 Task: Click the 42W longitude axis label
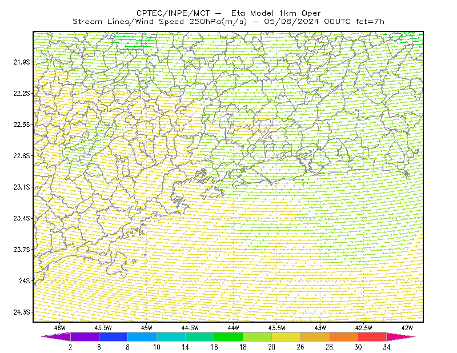(407, 328)
